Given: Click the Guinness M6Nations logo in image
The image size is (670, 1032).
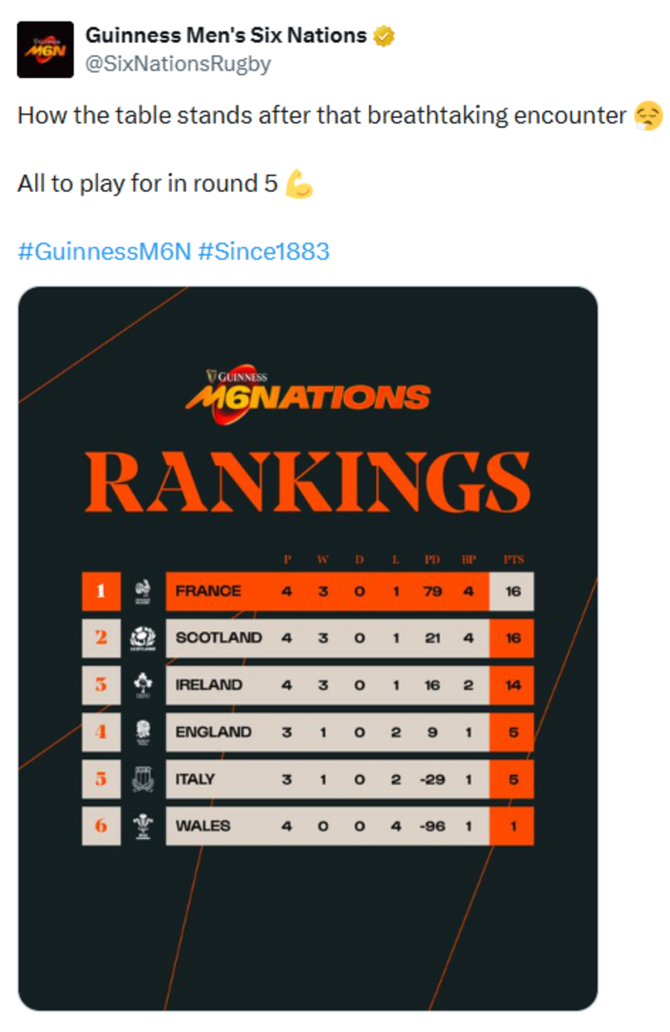Looking at the screenshot, I should pyautogui.click(x=308, y=393).
